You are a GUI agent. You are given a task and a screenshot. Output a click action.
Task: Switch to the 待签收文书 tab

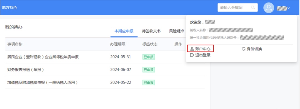151,31
